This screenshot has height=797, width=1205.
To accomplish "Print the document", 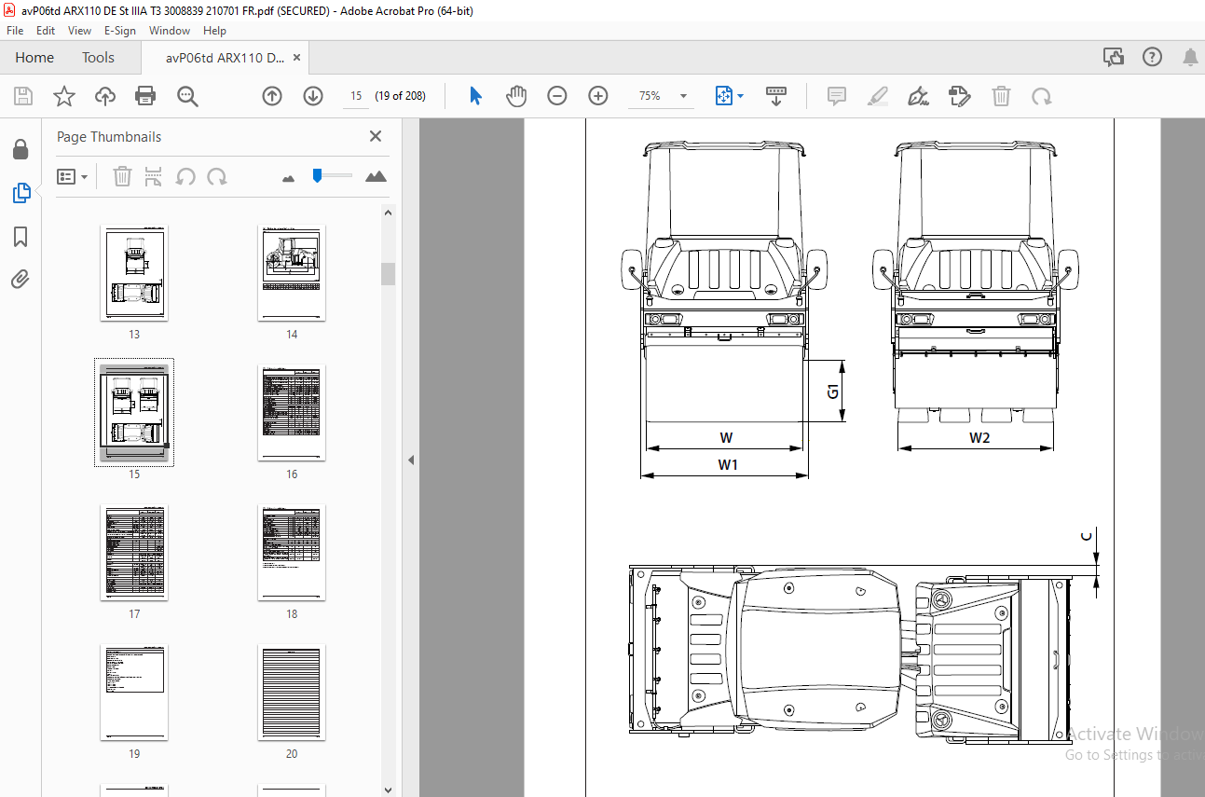I will pyautogui.click(x=145, y=96).
